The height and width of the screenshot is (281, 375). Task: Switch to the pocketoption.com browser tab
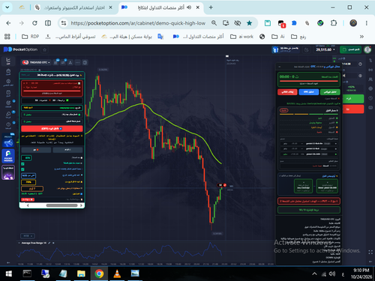160,7
